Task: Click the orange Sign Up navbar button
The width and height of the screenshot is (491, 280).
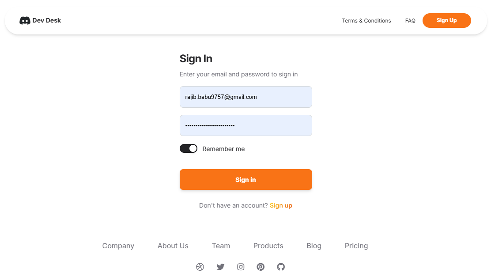Action: pyautogui.click(x=446, y=20)
